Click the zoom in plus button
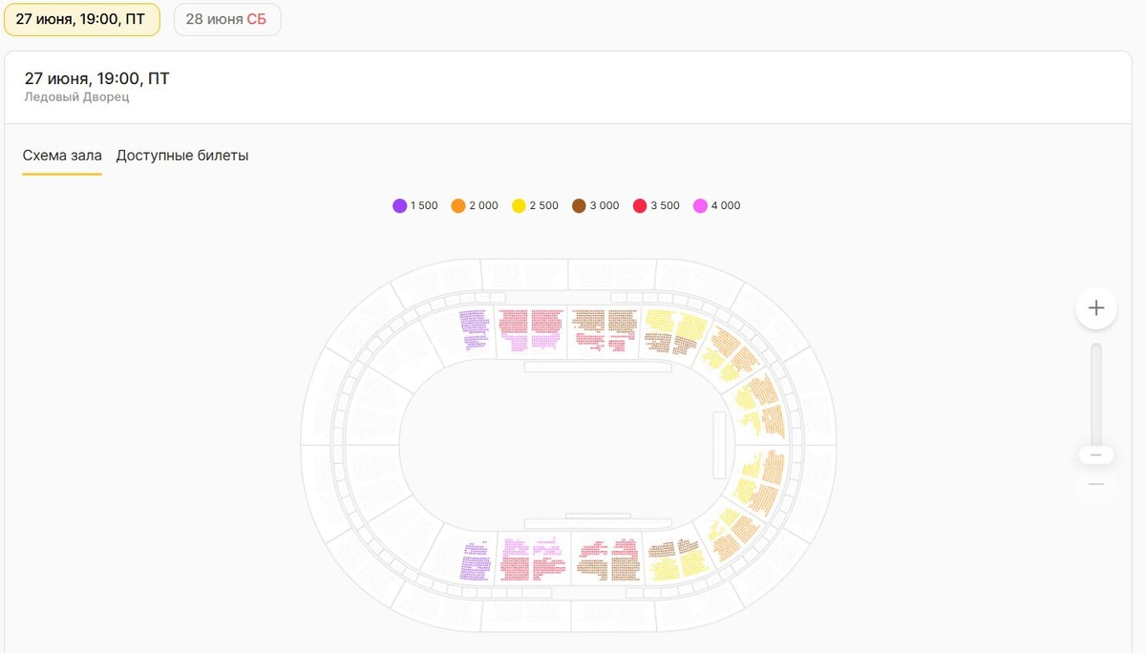 point(1096,308)
